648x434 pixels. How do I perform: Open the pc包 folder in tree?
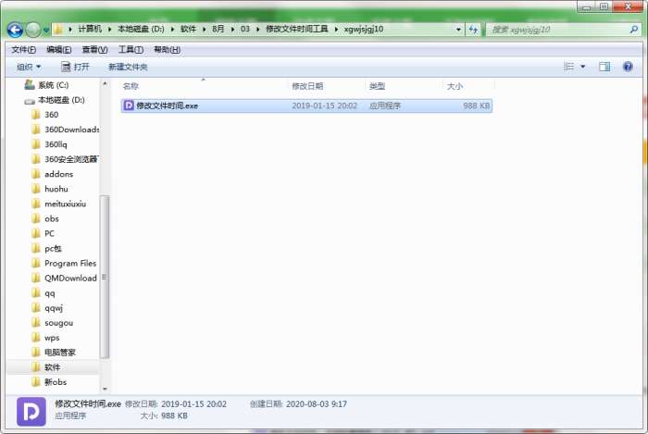(46, 248)
